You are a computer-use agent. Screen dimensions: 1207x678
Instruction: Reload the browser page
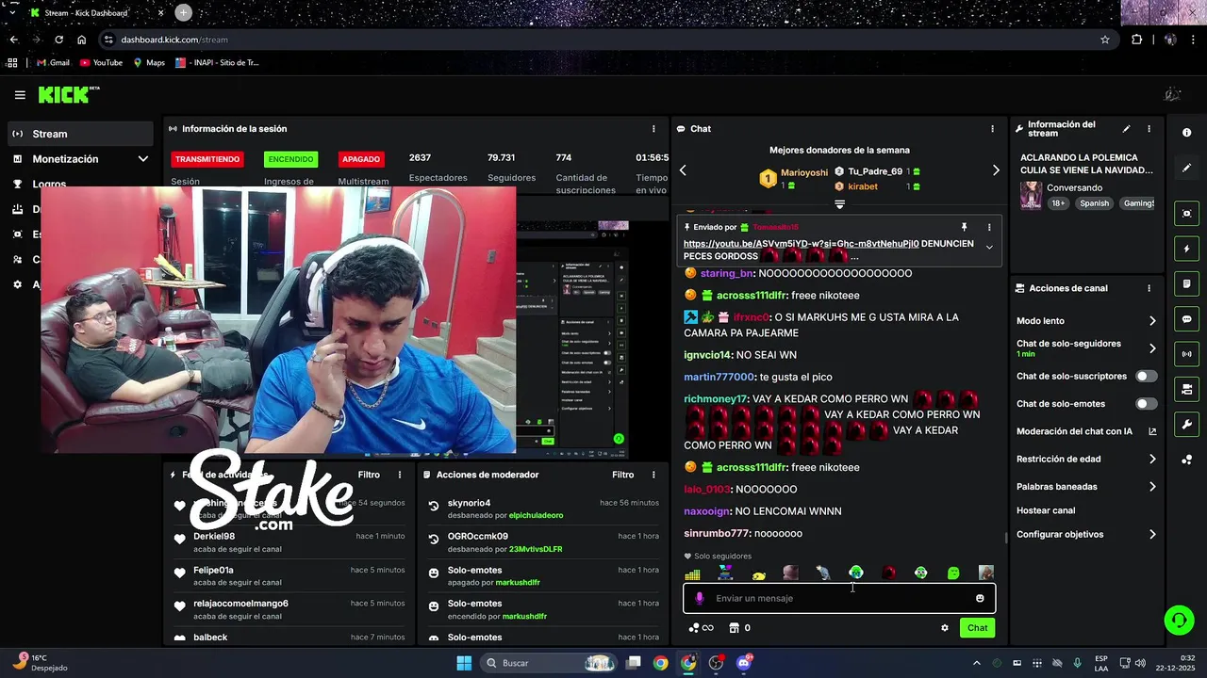tap(58, 40)
